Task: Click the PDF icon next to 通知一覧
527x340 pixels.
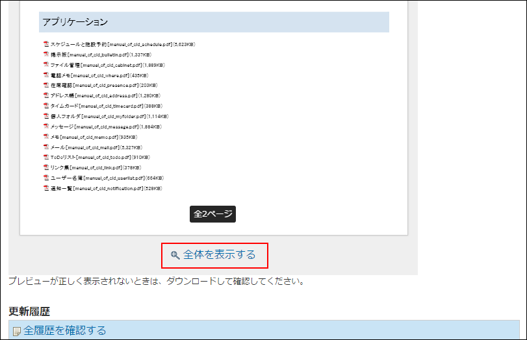Action: 46,188
